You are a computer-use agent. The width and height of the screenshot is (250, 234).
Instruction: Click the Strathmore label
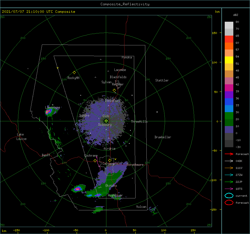point(135,165)
